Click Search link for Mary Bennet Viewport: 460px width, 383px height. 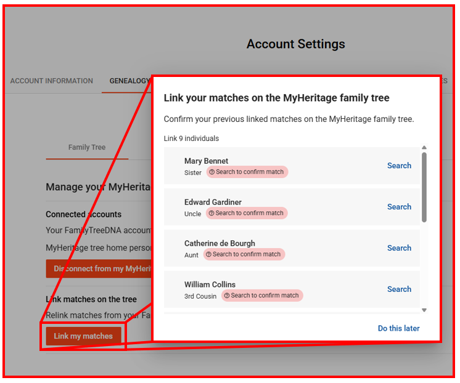click(399, 166)
